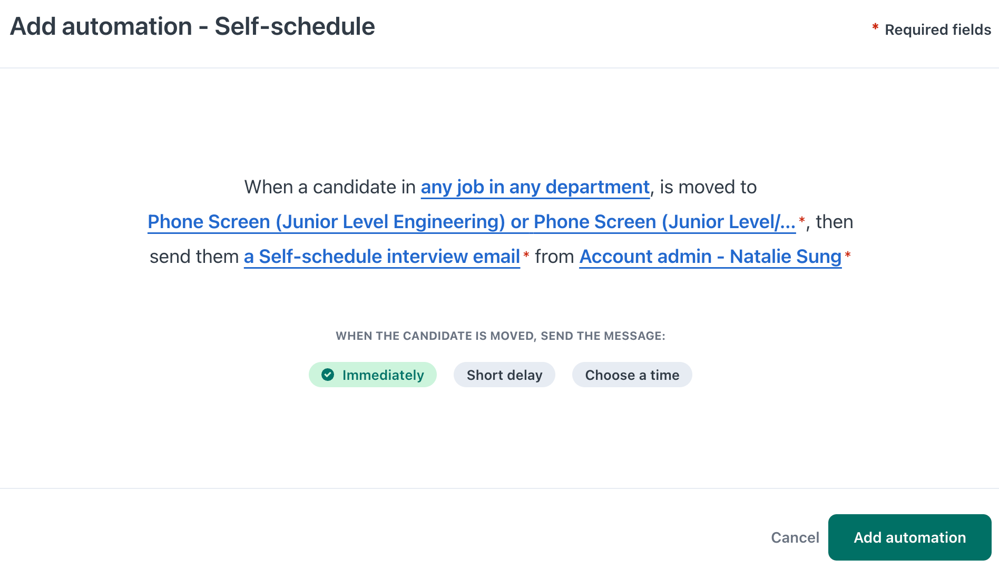Click the asterisk after Self-schedule interview email
The image size is (999, 569).
tap(526, 255)
